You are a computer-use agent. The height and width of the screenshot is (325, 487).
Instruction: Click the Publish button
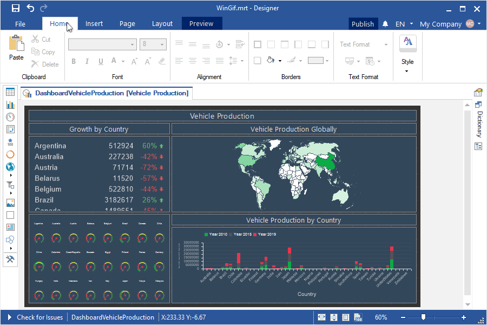(363, 24)
